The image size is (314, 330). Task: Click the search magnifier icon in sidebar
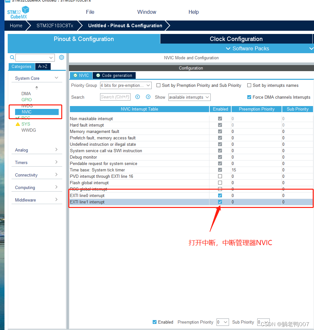tap(12, 57)
